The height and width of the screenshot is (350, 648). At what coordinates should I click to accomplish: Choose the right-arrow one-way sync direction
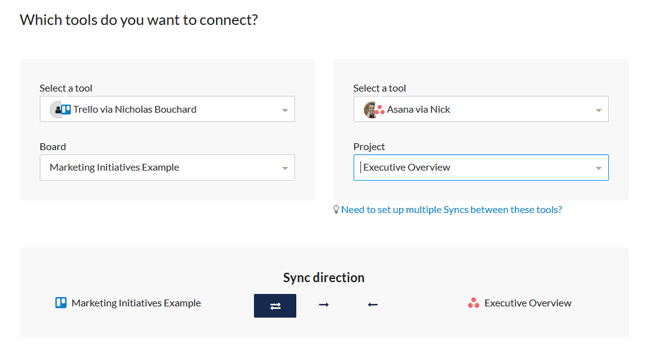point(324,305)
